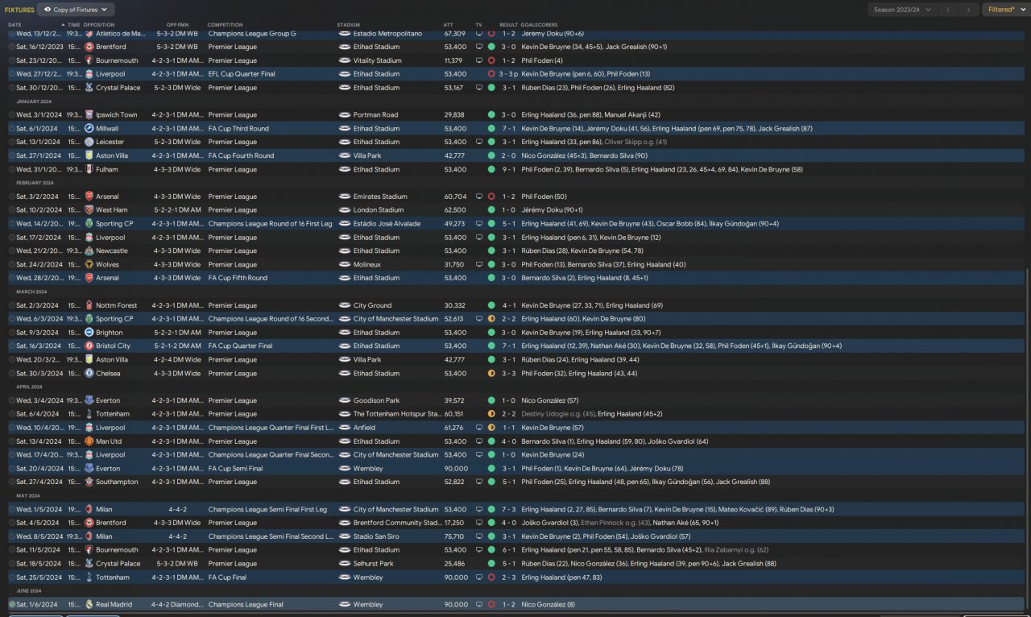Image resolution: width=1031 pixels, height=617 pixels.
Task: Click the Newcastle club badge
Action: 89,251
